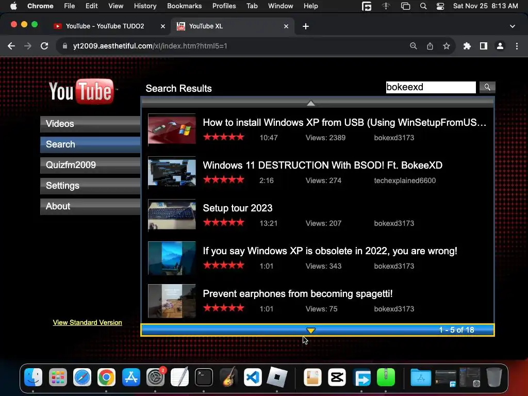
Task: Open Terminal from the Dock
Action: pos(204,377)
